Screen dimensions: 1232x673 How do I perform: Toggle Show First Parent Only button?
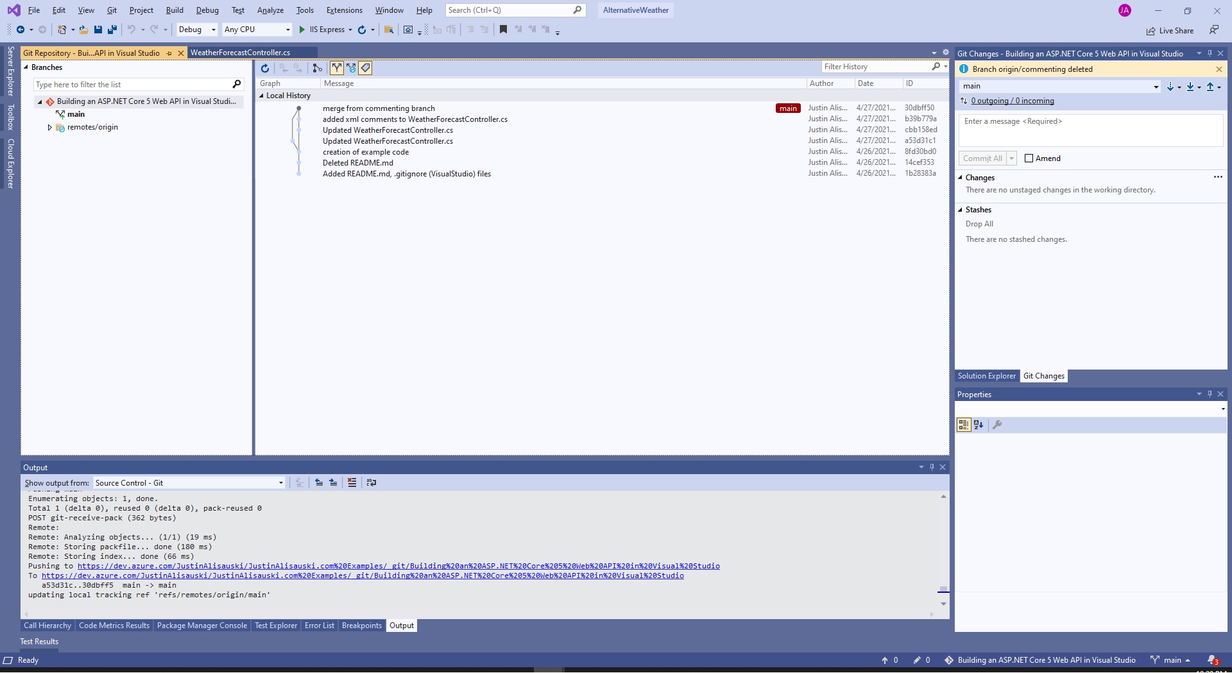(x=337, y=68)
